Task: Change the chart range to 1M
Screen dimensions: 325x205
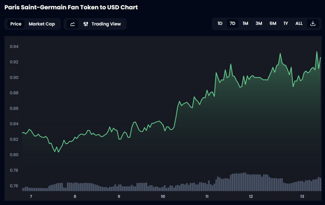Action: 245,23
